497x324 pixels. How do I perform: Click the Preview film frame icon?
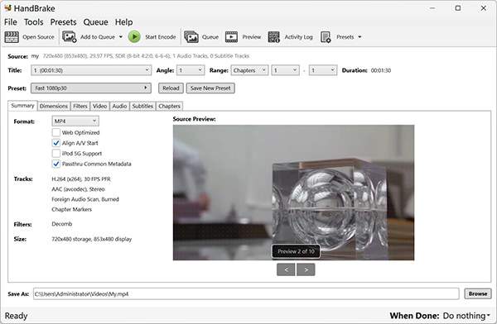(x=231, y=37)
